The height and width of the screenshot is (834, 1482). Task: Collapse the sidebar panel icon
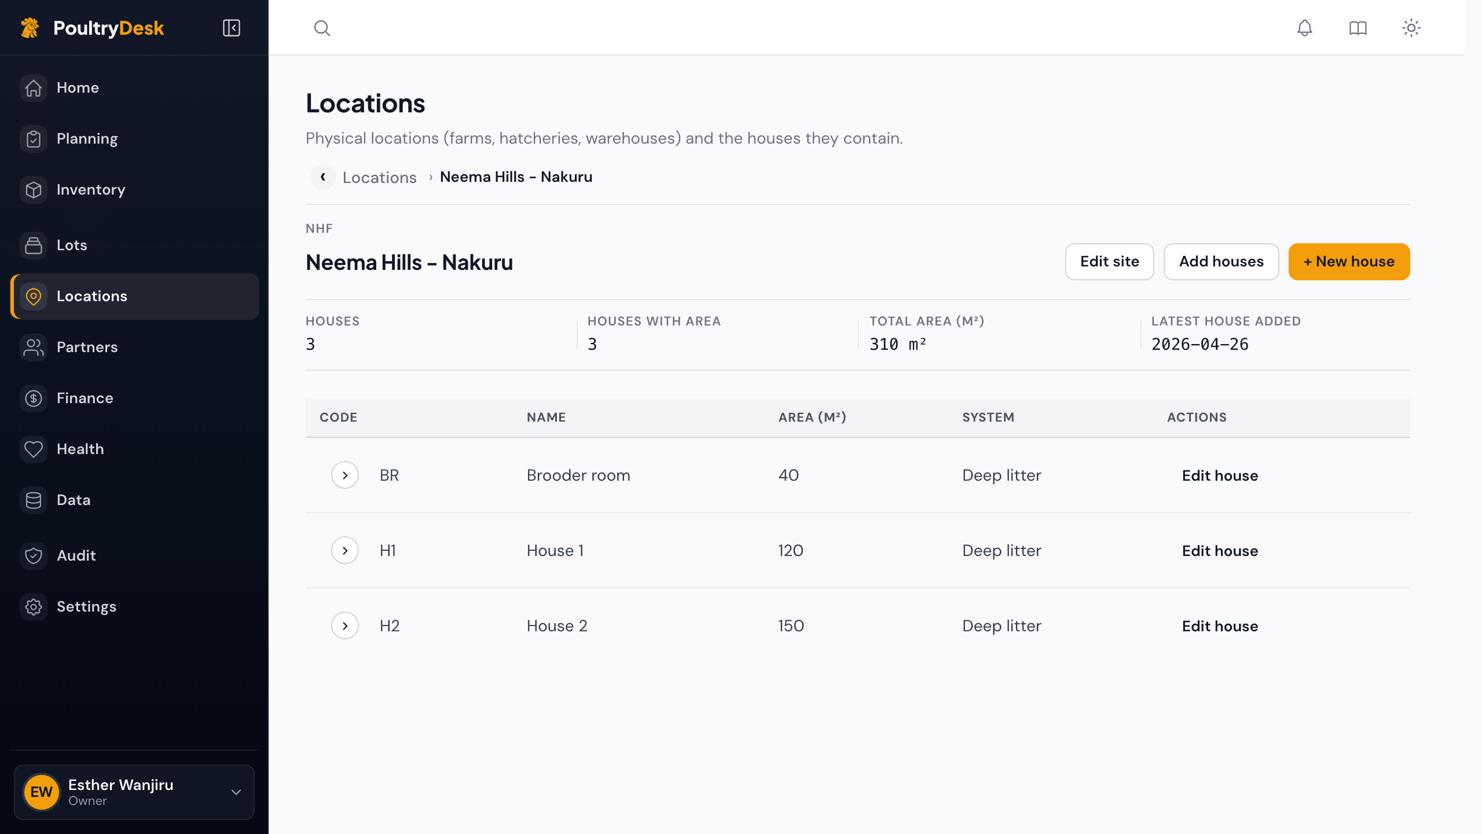232,28
